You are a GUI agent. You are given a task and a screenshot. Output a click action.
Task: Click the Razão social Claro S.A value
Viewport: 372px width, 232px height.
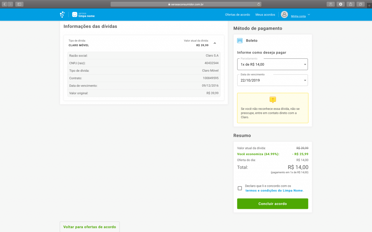coord(212,55)
